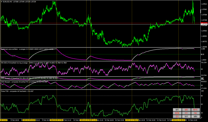
Task: Click the 1.07813 price scale value
Action: coord(204,4)
